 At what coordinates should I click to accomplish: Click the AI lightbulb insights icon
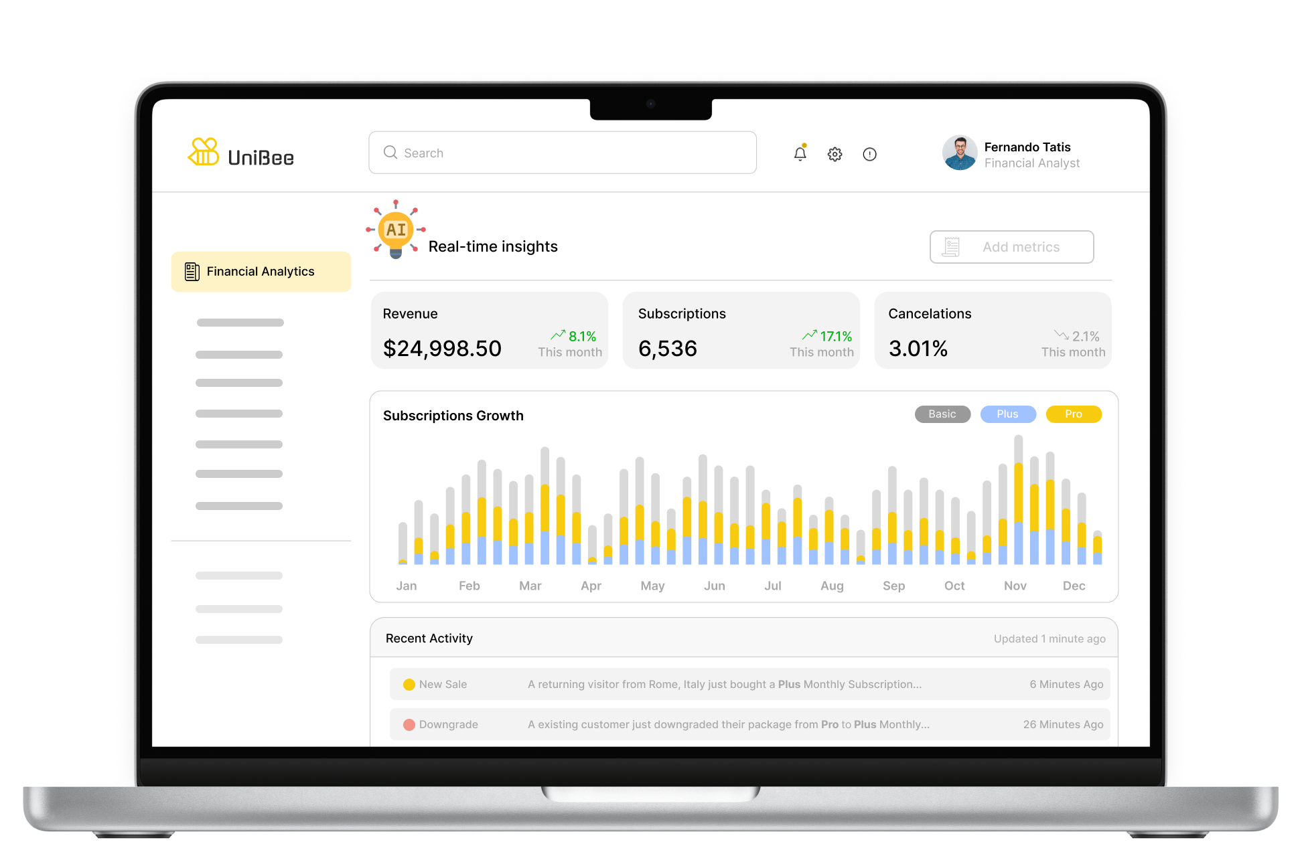pyautogui.click(x=396, y=231)
